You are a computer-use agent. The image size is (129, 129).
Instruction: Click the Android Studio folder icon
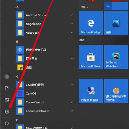pyautogui.click(x=20, y=15)
